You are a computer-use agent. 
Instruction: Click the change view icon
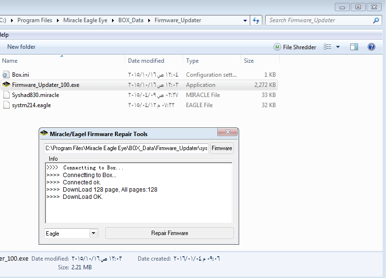328,47
